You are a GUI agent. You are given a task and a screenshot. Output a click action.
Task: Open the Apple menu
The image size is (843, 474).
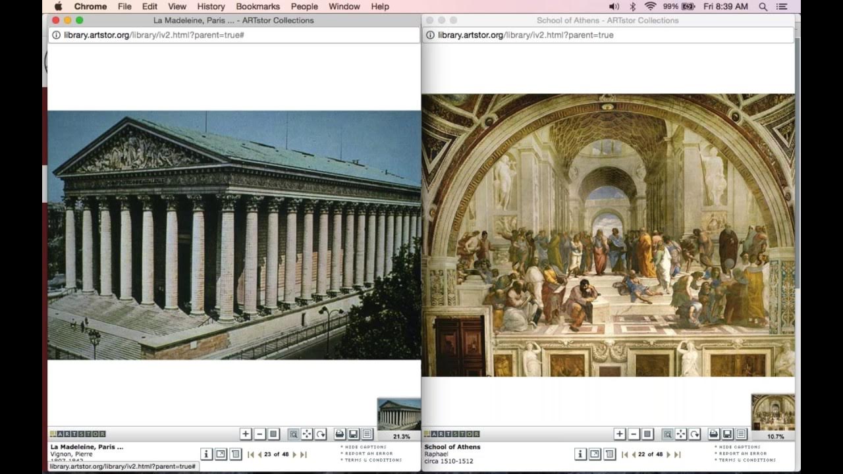58,7
